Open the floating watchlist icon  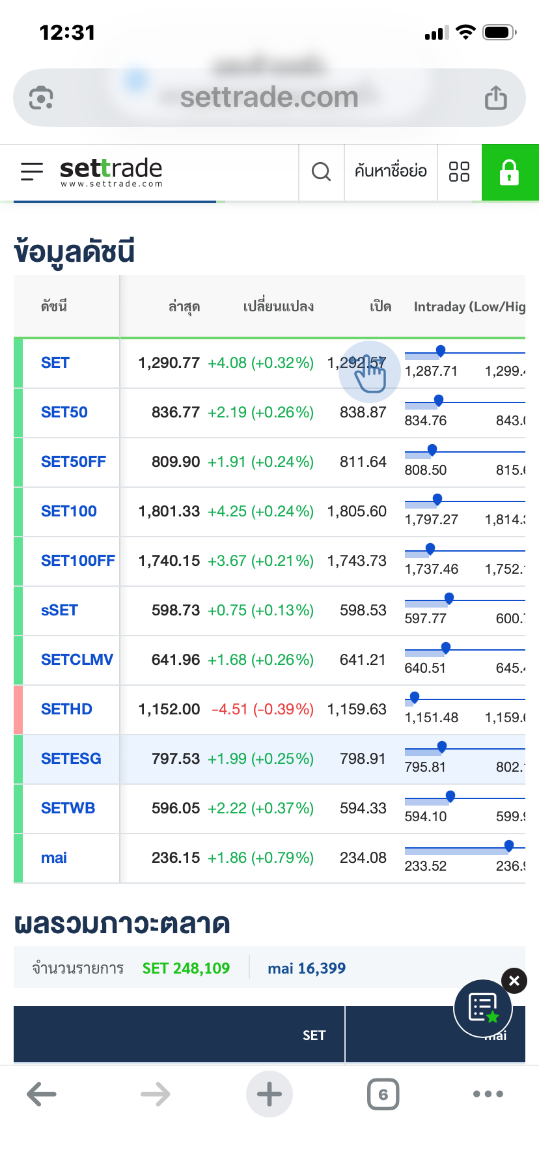pyautogui.click(x=483, y=1008)
